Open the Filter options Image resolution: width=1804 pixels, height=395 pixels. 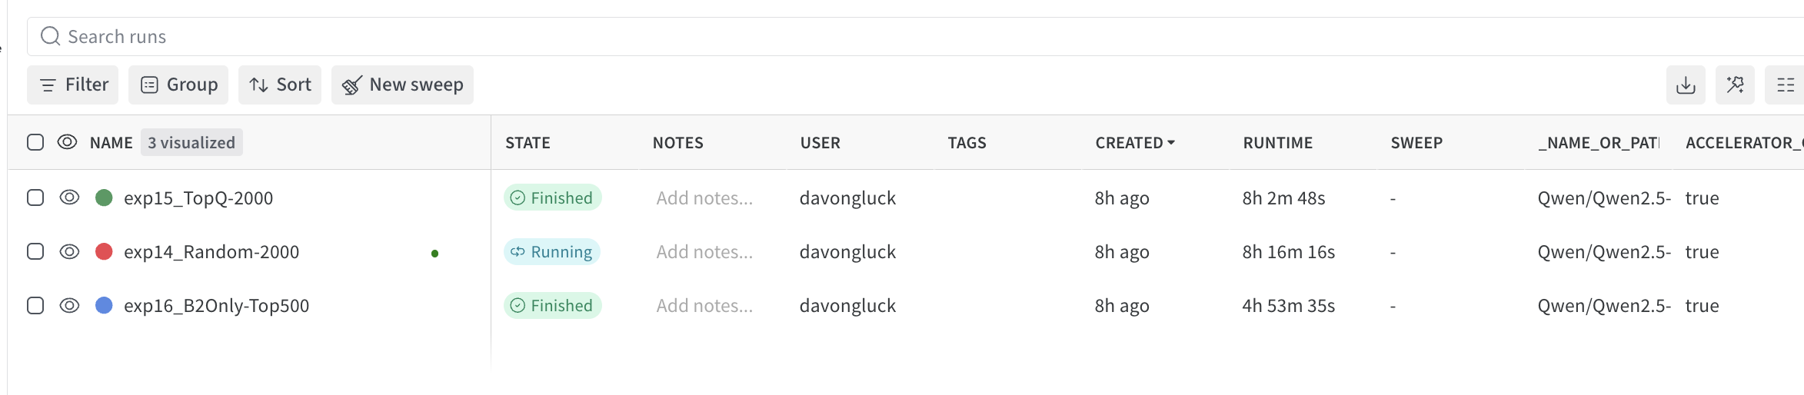[73, 85]
